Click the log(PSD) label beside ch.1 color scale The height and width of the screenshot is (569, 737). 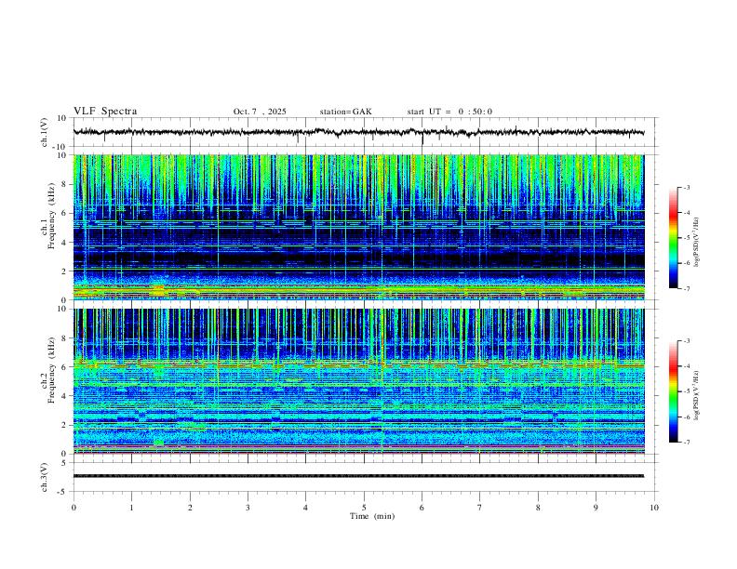click(697, 243)
